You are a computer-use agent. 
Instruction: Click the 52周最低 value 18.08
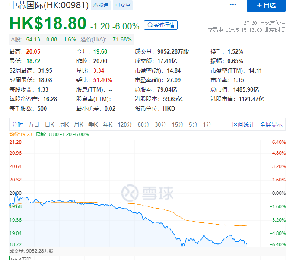(45, 80)
